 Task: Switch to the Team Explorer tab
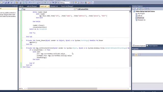click(152, 46)
